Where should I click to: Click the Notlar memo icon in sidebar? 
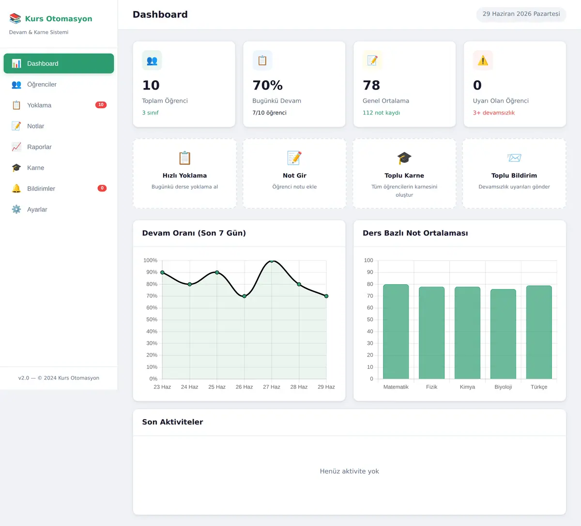coord(16,126)
